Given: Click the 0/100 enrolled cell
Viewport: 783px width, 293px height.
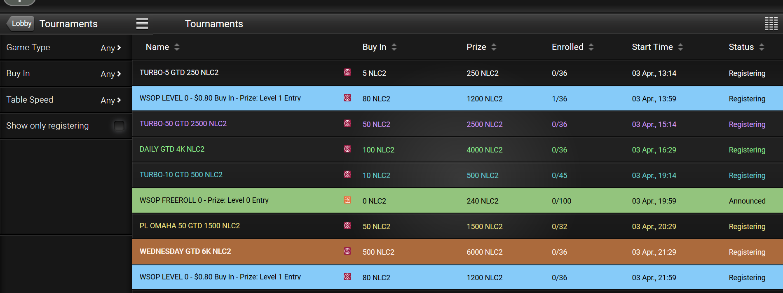Looking at the screenshot, I should (x=562, y=201).
